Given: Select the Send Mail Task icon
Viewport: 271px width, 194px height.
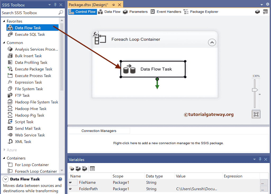Looking at the screenshot, I should point(10,128).
